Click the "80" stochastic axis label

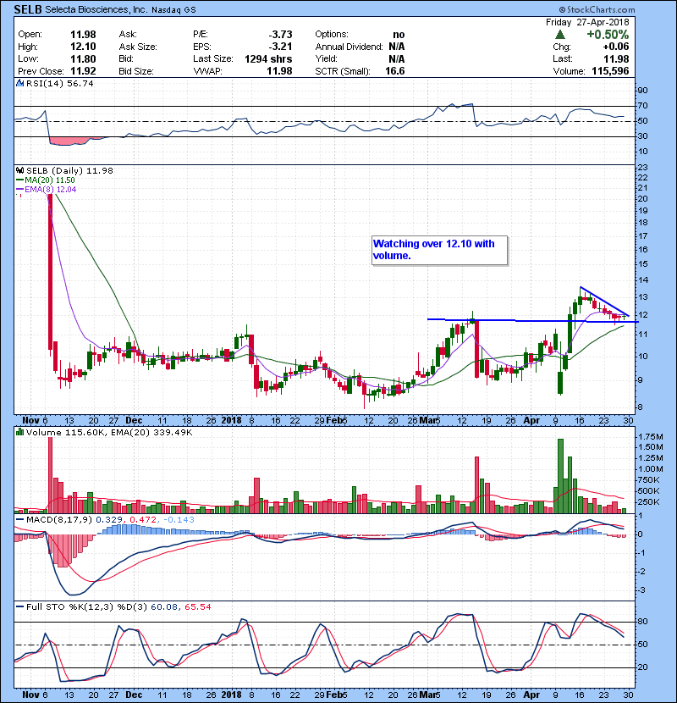click(642, 622)
